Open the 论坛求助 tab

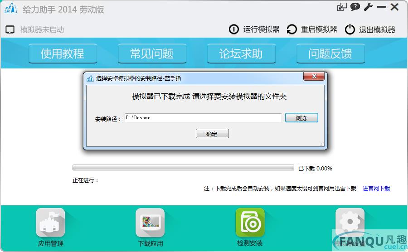(241, 53)
